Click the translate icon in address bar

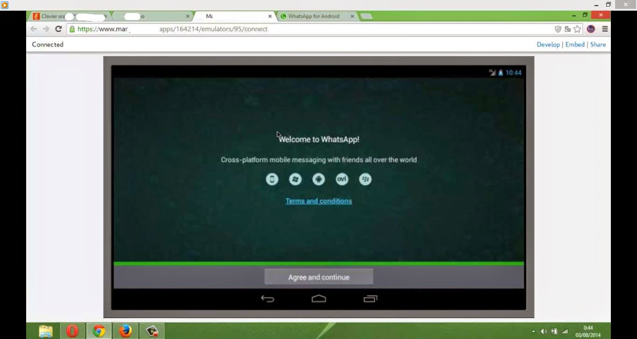click(567, 29)
